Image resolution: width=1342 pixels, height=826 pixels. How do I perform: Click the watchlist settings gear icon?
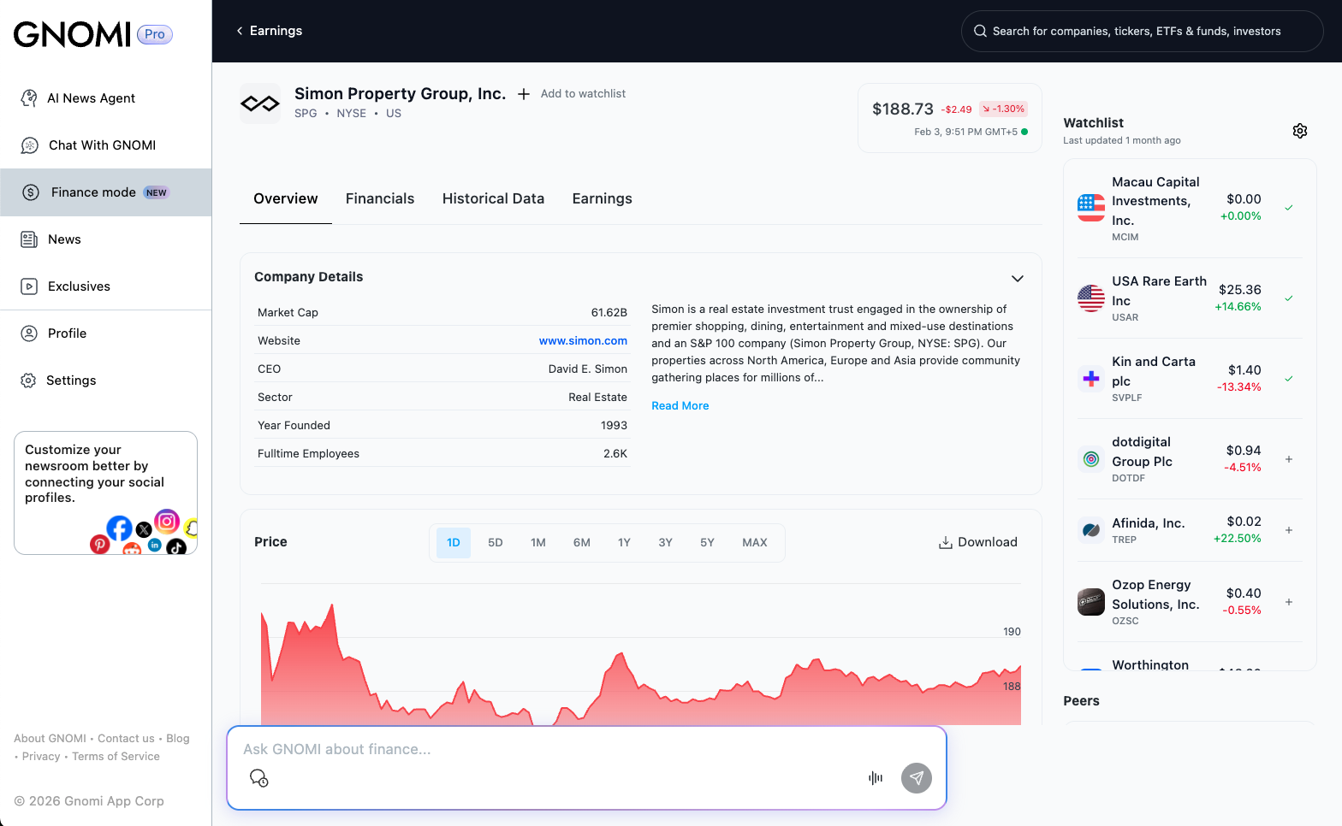pos(1299,131)
